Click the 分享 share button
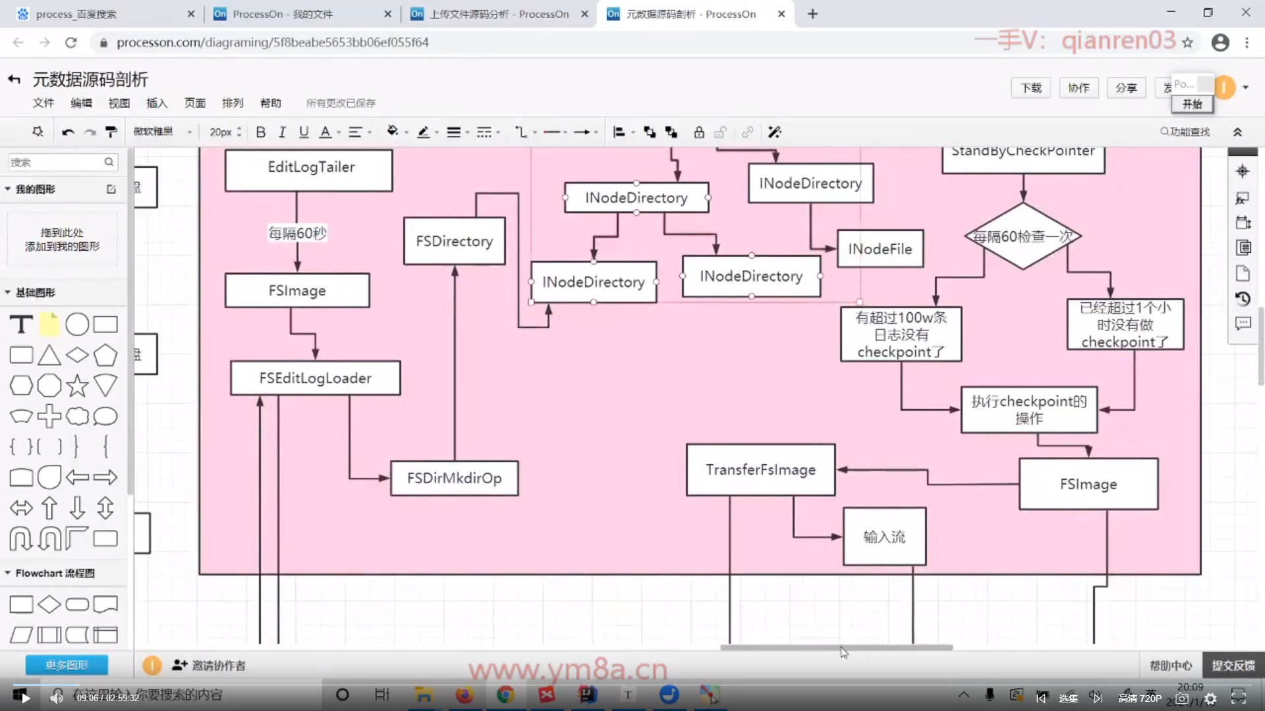The height and width of the screenshot is (711, 1265). pyautogui.click(x=1126, y=88)
